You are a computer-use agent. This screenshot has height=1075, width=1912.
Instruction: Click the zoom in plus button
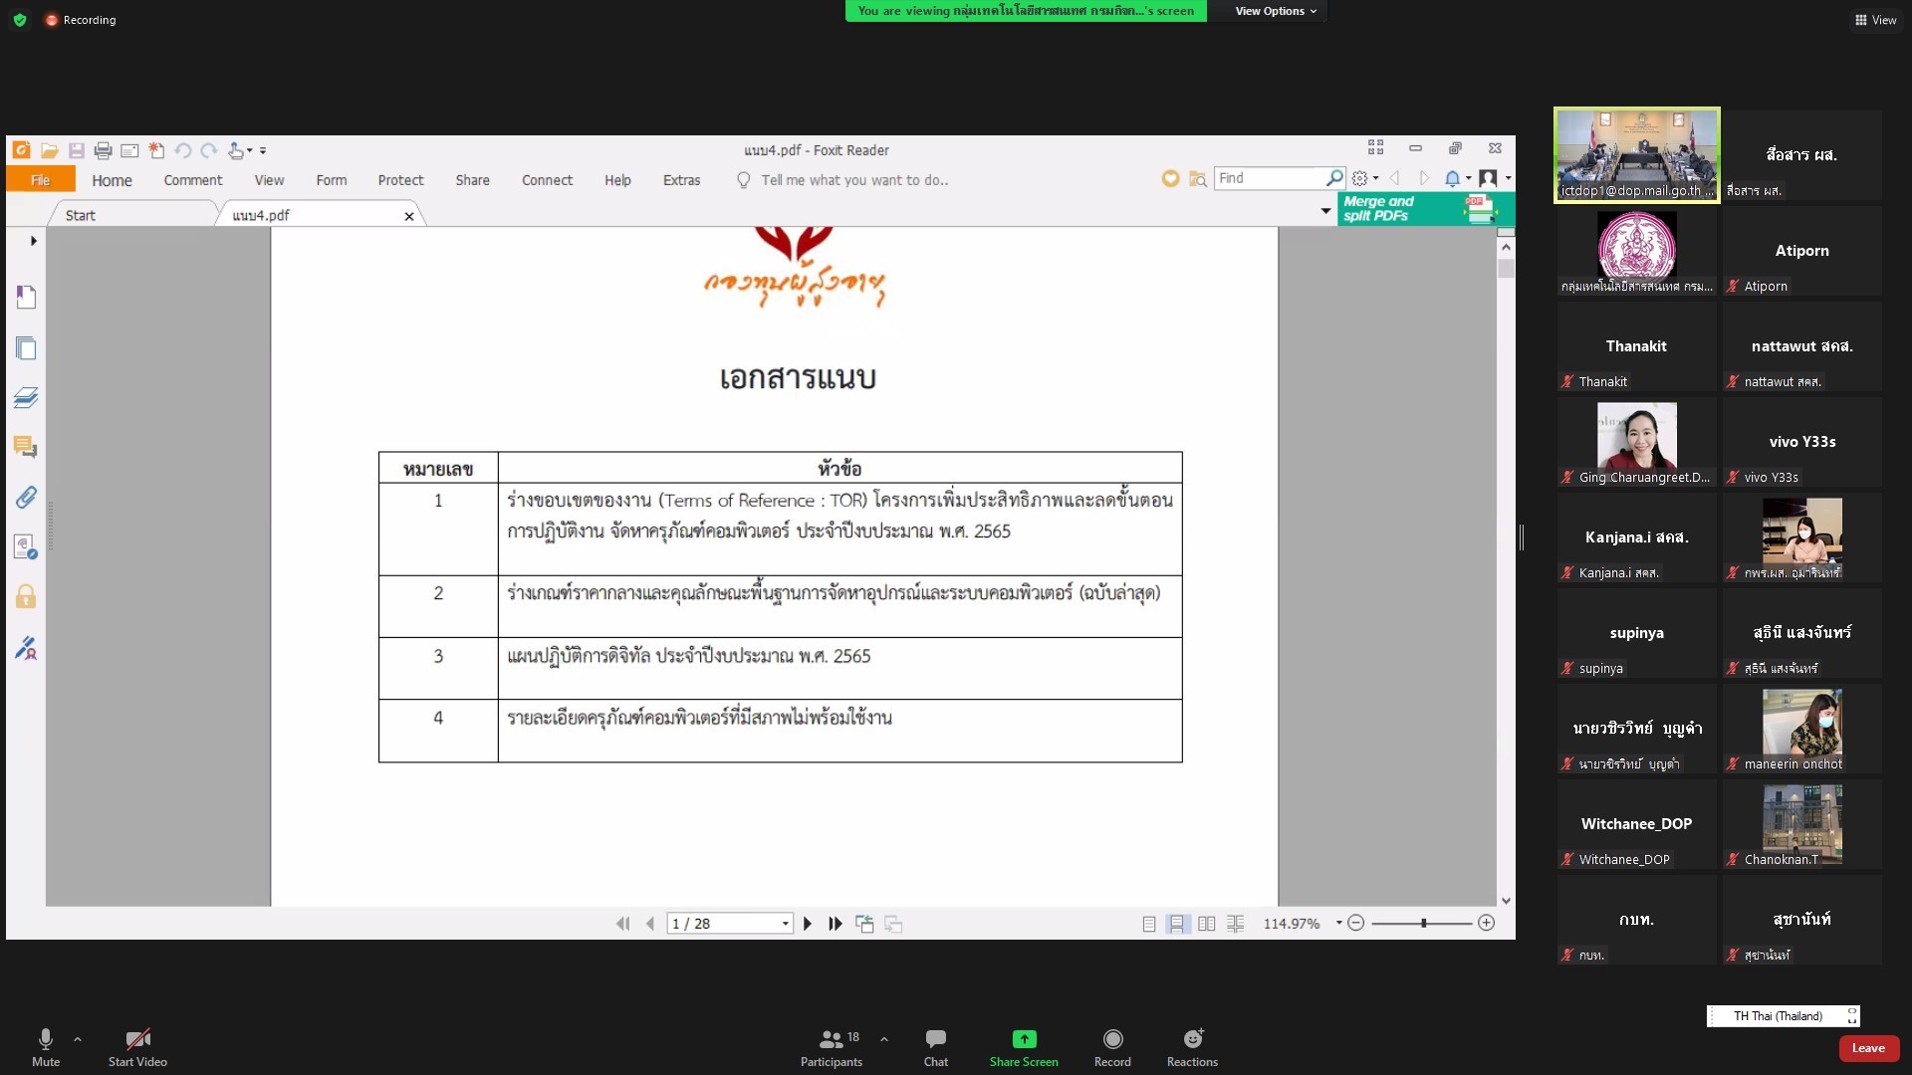click(1487, 923)
